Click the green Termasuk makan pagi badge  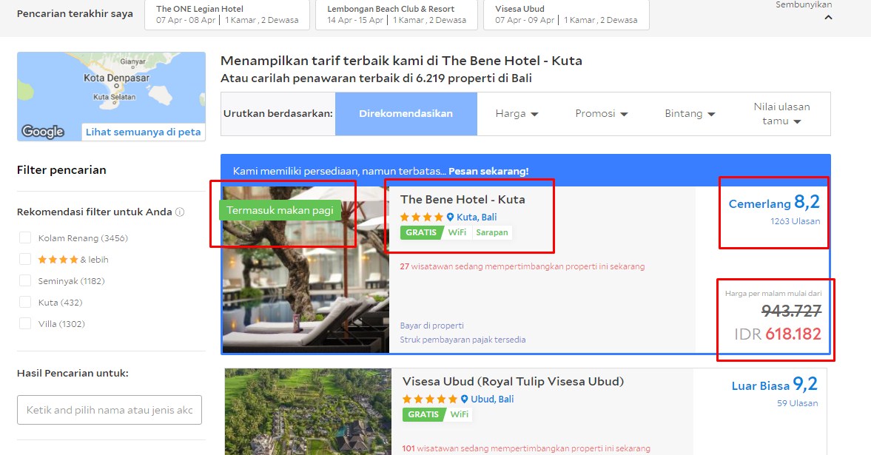(x=280, y=210)
